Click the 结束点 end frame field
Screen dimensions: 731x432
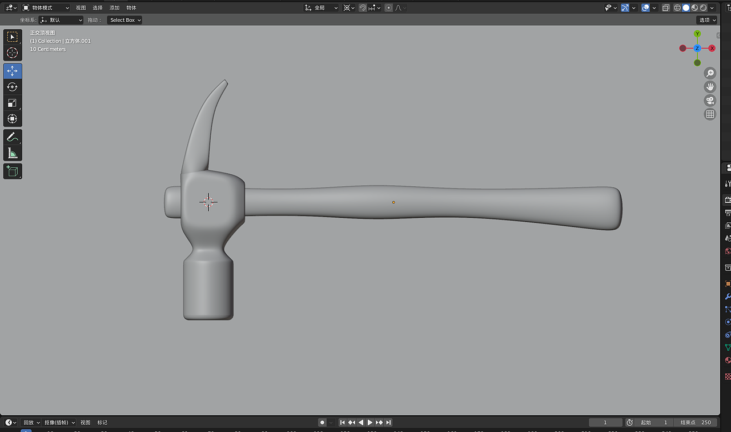pos(695,422)
